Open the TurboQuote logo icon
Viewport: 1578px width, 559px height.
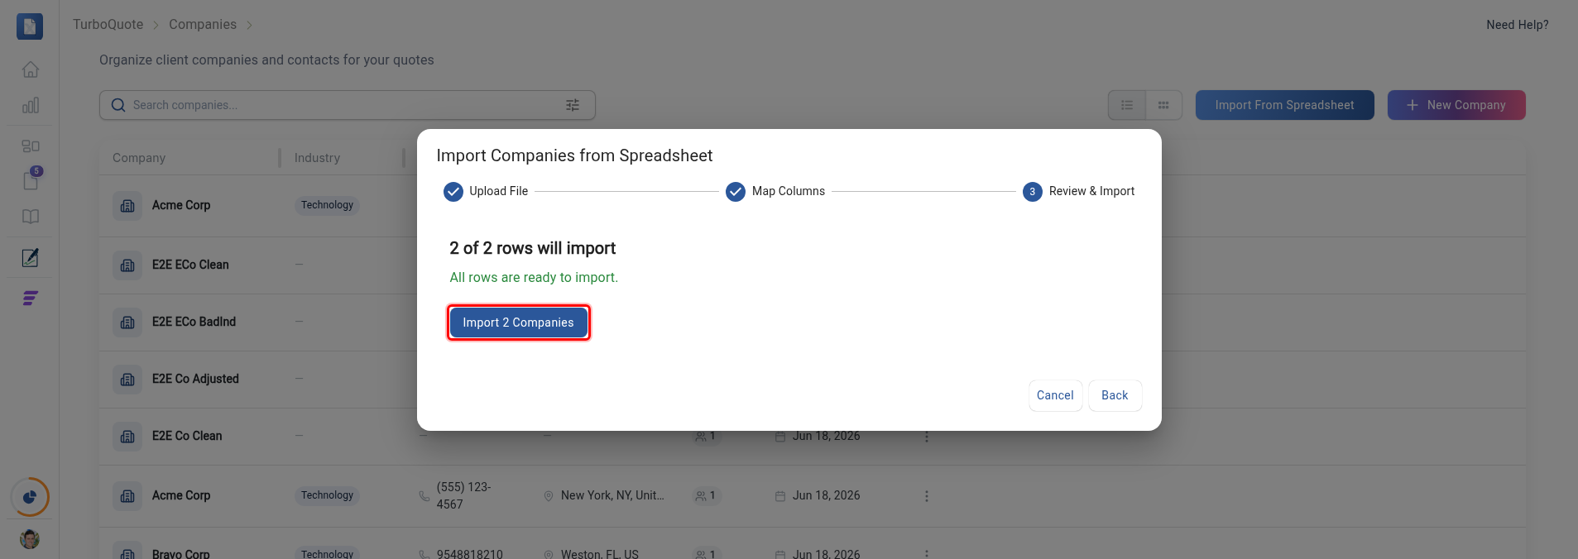[x=30, y=26]
